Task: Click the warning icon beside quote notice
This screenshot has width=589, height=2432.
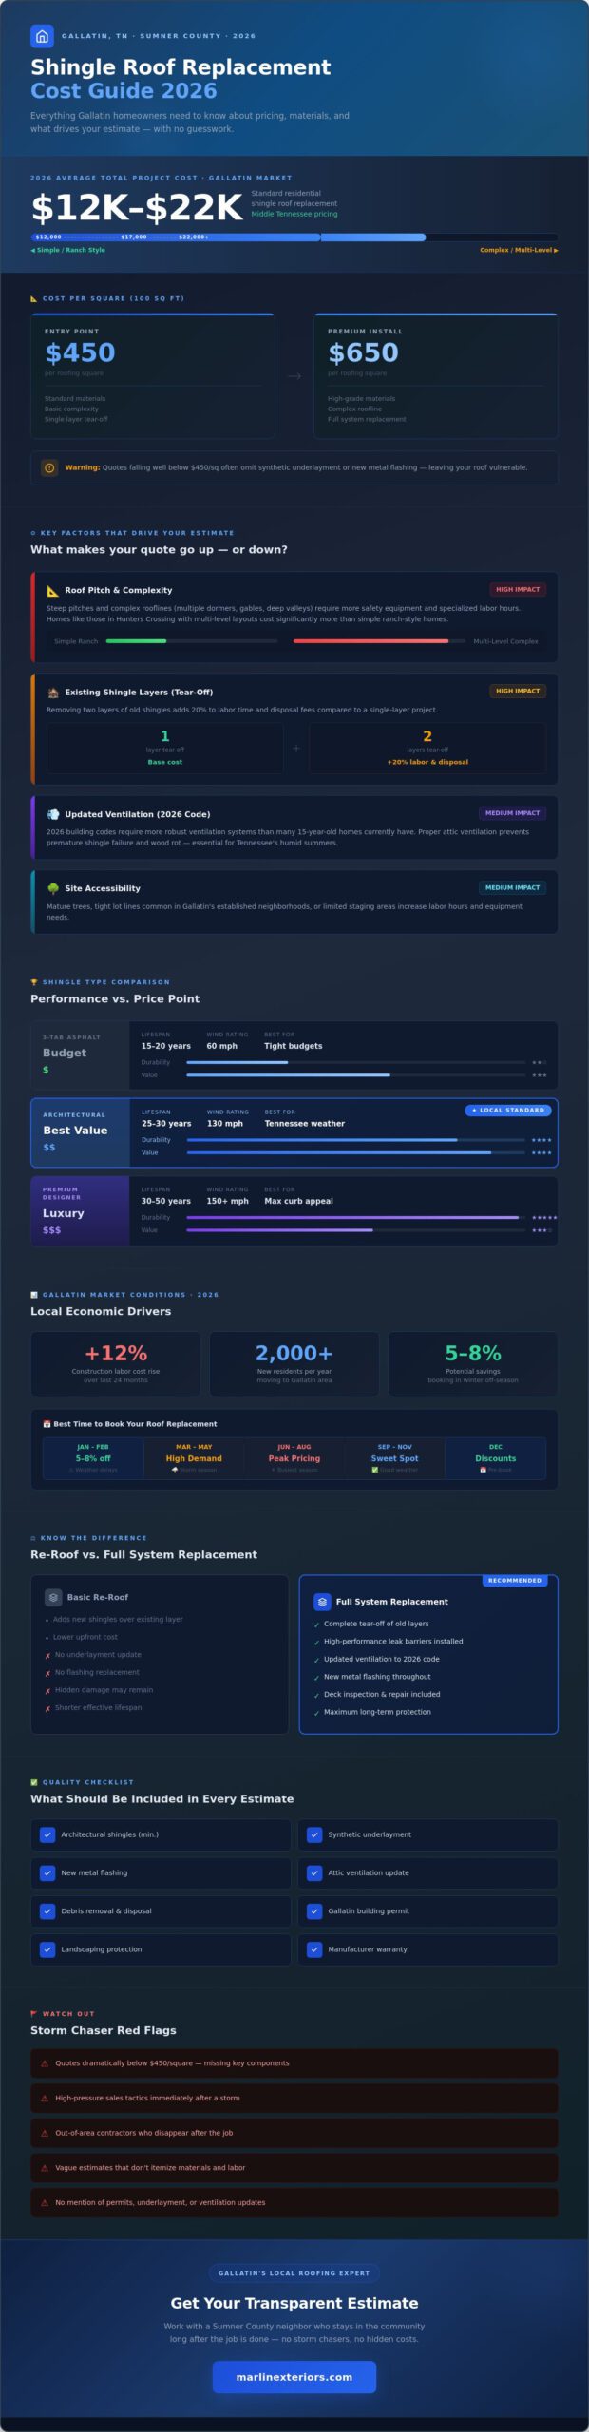Action: coord(49,467)
